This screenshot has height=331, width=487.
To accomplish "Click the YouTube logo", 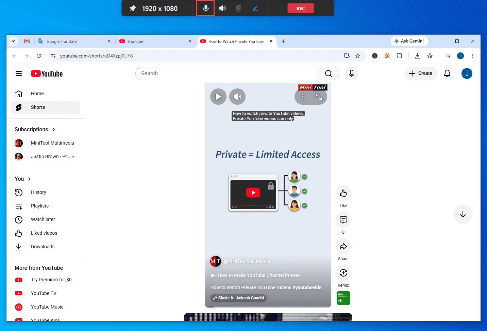I will click(47, 73).
